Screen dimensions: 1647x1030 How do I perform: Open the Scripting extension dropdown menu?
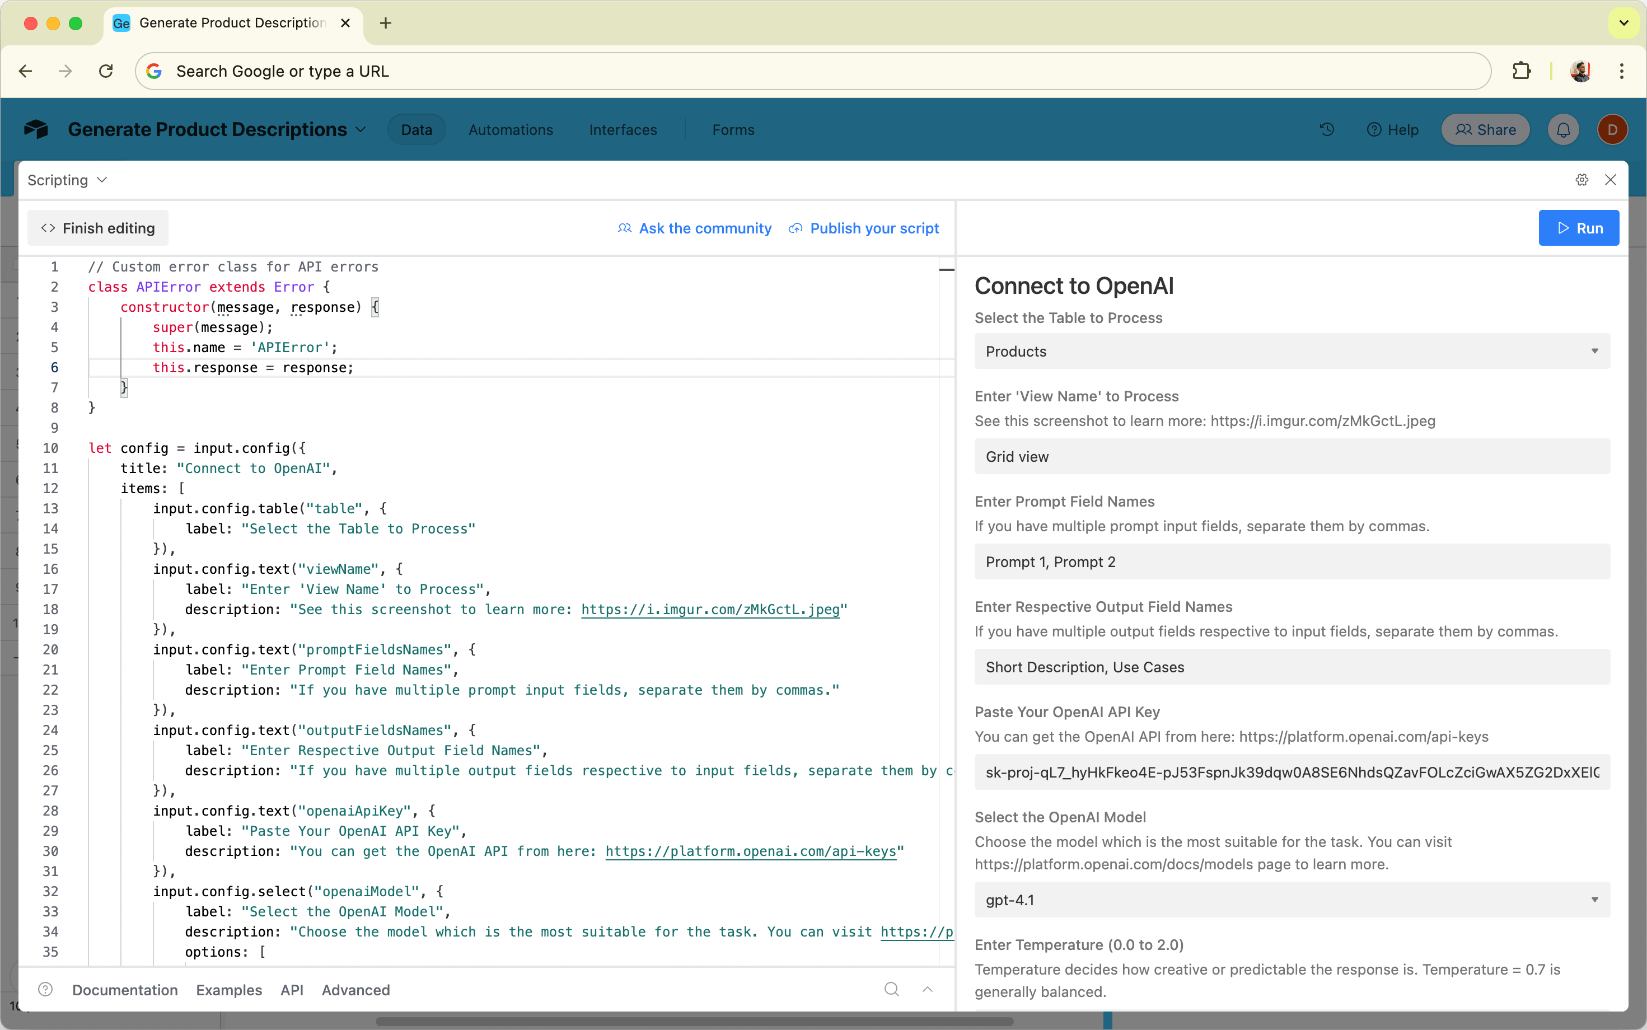(67, 180)
